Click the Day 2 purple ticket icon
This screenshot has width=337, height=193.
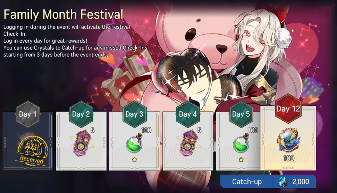(x=81, y=143)
